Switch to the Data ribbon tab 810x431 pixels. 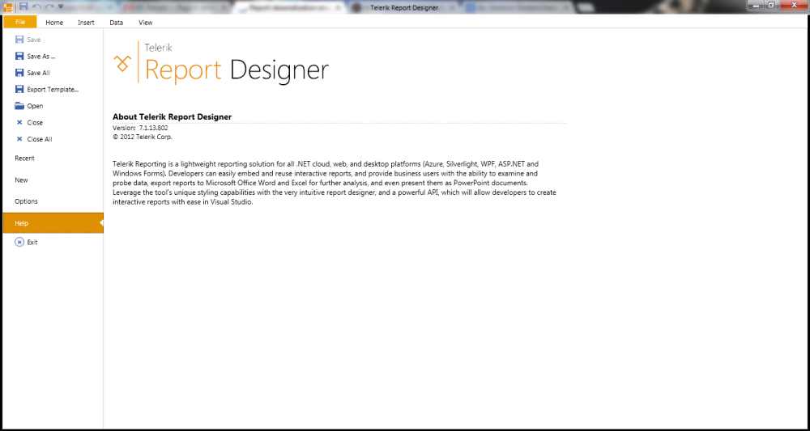[116, 23]
